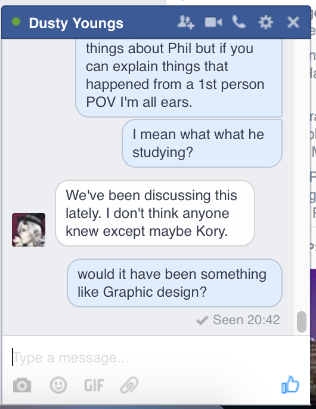
Task: Attach a photo with camera icon
Action: pos(22,385)
